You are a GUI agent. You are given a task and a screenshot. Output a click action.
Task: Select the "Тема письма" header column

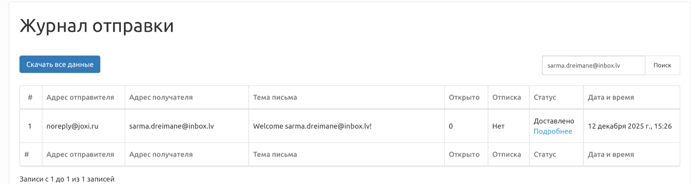[275, 97]
